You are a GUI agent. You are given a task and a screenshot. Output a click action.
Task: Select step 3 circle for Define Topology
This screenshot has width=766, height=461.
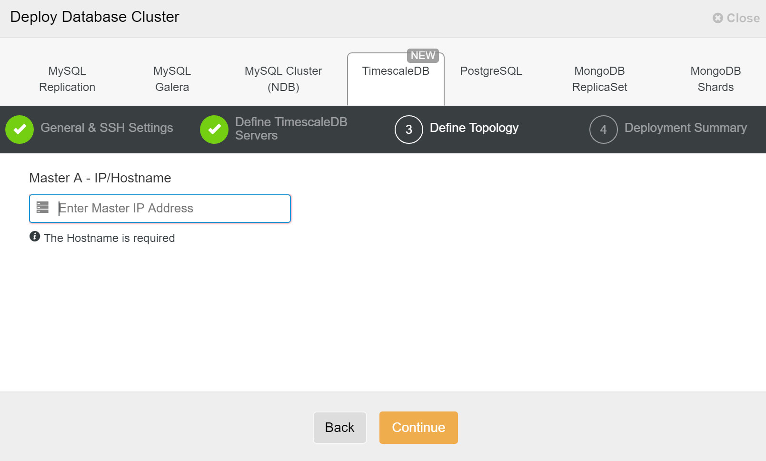[409, 130]
